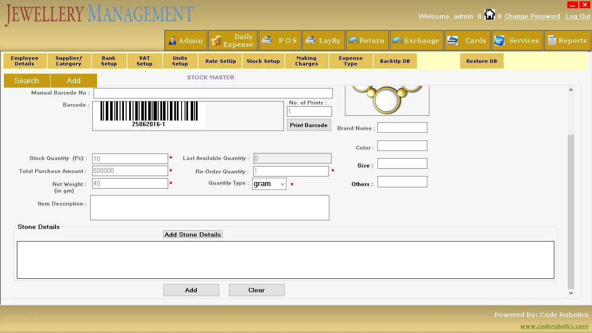
Task: Click the necklace product image
Action: 387,101
